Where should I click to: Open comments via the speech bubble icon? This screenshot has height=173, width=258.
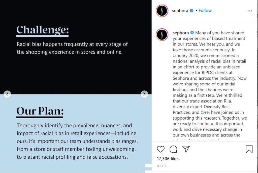(173, 149)
